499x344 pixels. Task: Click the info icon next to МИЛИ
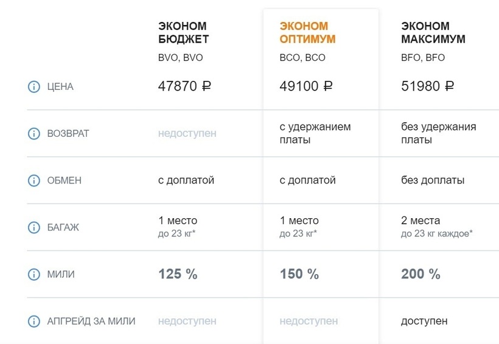pos(33,274)
